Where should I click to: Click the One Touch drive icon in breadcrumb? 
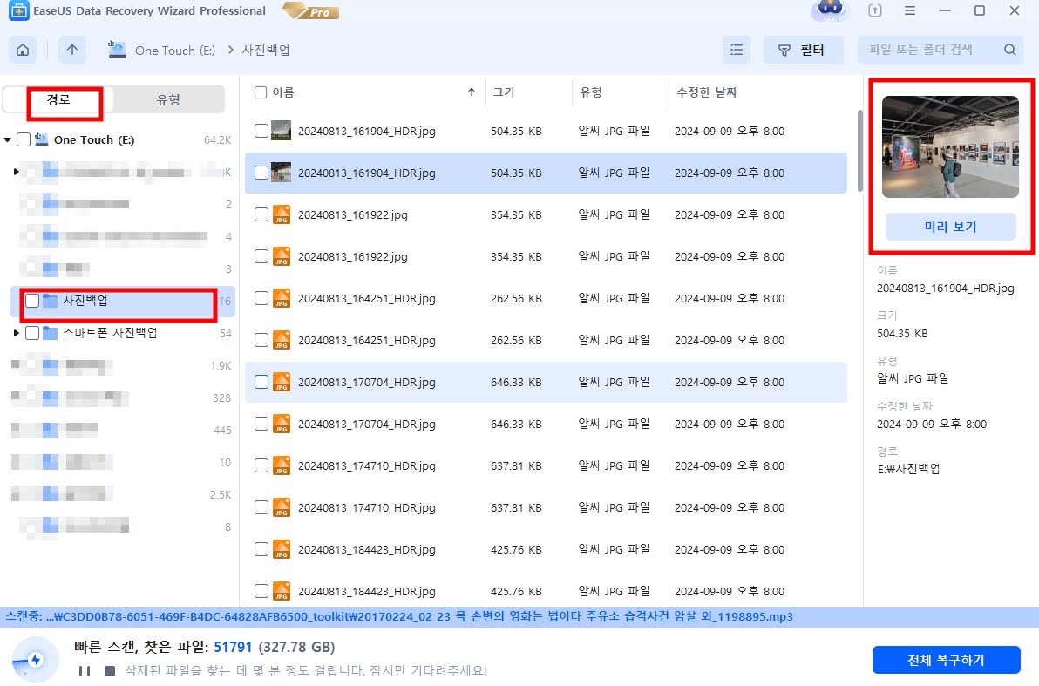116,50
